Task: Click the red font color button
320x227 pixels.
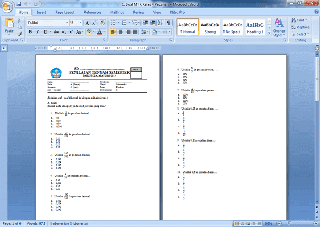Action: (x=99, y=32)
